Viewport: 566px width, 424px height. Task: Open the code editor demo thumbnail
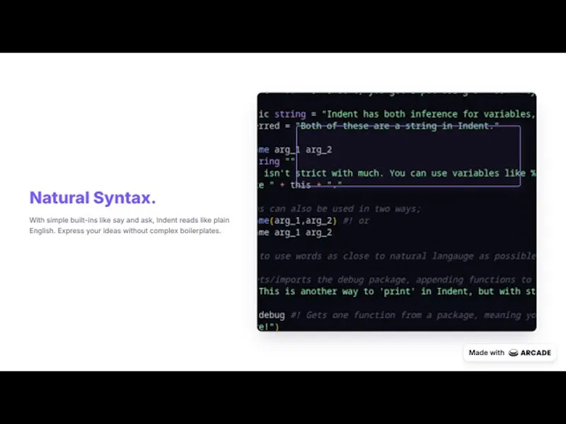point(397,211)
